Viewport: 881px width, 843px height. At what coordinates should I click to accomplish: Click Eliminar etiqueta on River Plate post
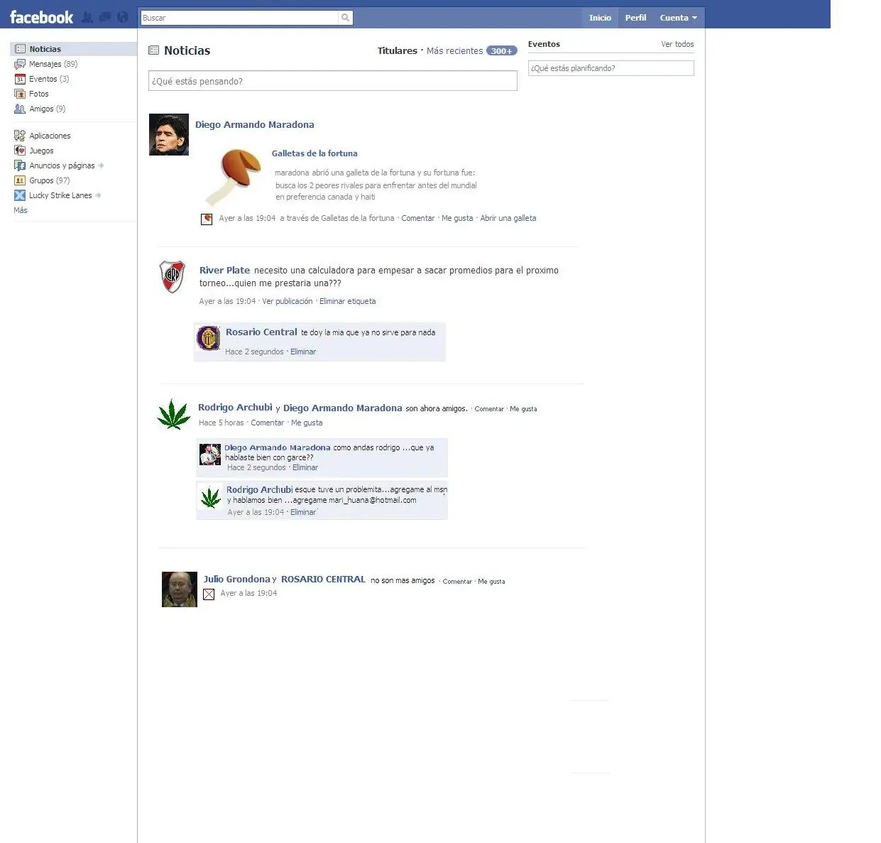(348, 301)
